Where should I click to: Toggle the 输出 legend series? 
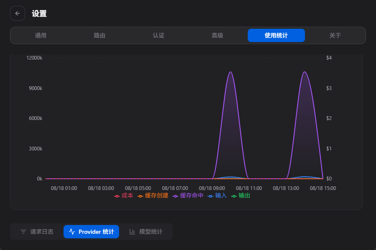coord(241,196)
